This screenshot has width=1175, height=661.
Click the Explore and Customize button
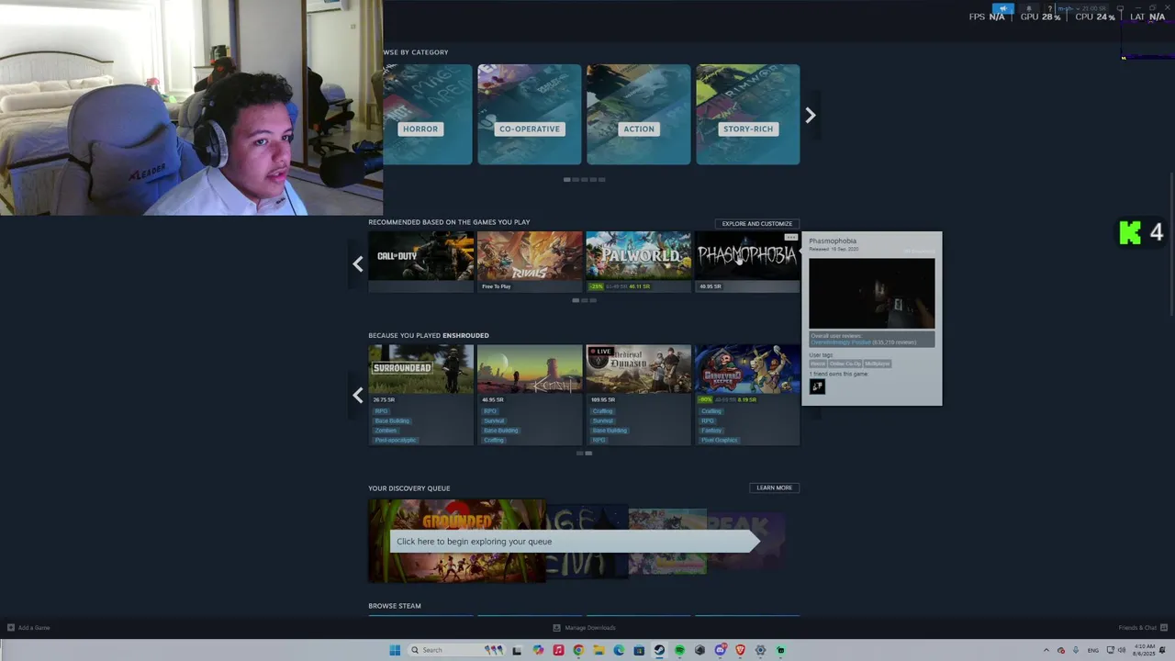(756, 223)
